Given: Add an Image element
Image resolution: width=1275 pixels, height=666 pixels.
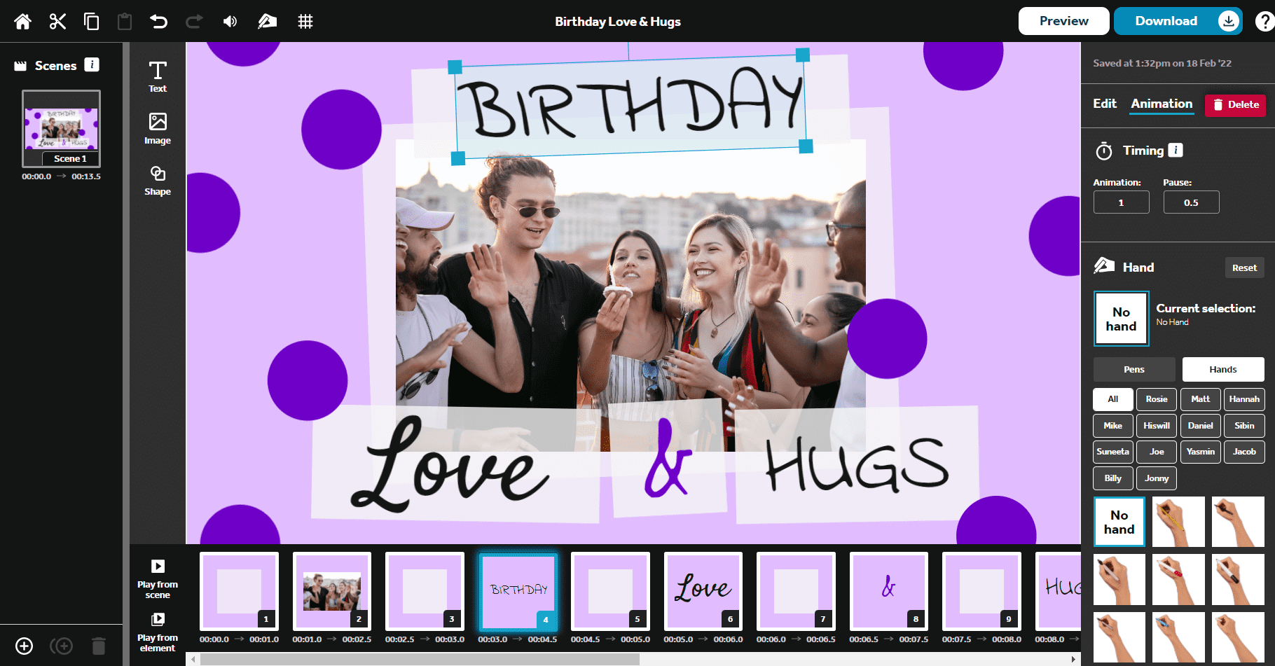Looking at the screenshot, I should (x=158, y=129).
